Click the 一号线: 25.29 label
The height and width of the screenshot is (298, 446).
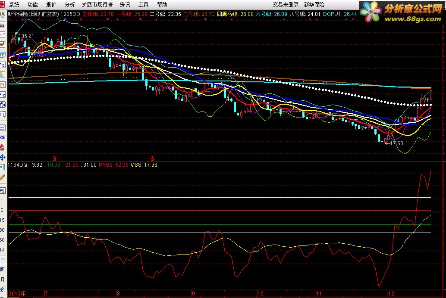click(x=132, y=14)
